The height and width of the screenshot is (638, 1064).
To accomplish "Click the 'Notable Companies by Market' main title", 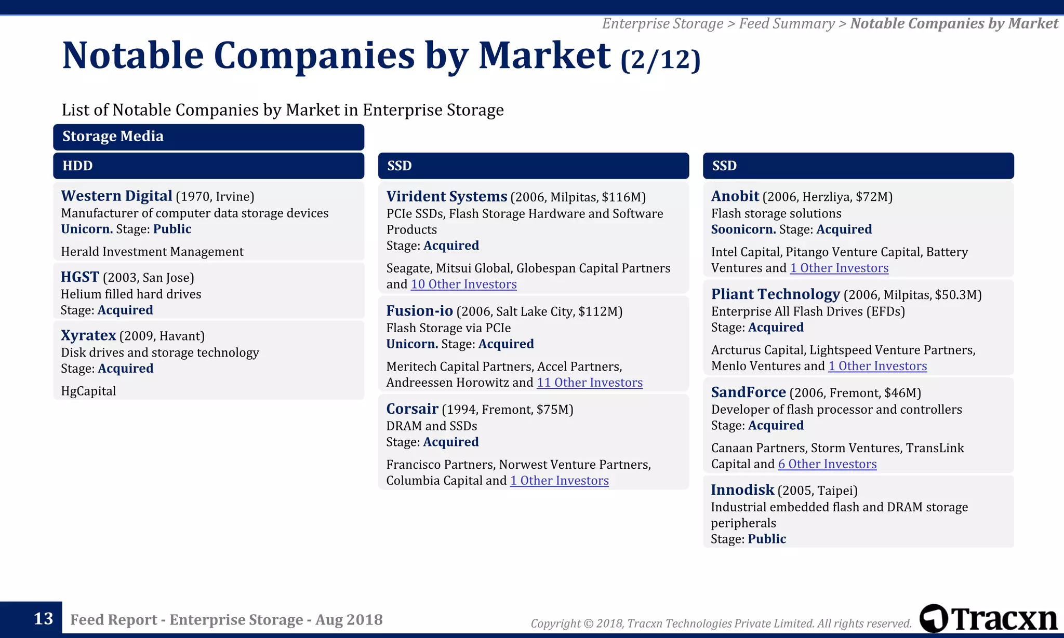I will 337,55.
